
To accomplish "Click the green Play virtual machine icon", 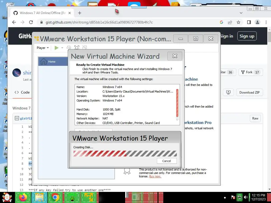I will [x=56, y=48].
